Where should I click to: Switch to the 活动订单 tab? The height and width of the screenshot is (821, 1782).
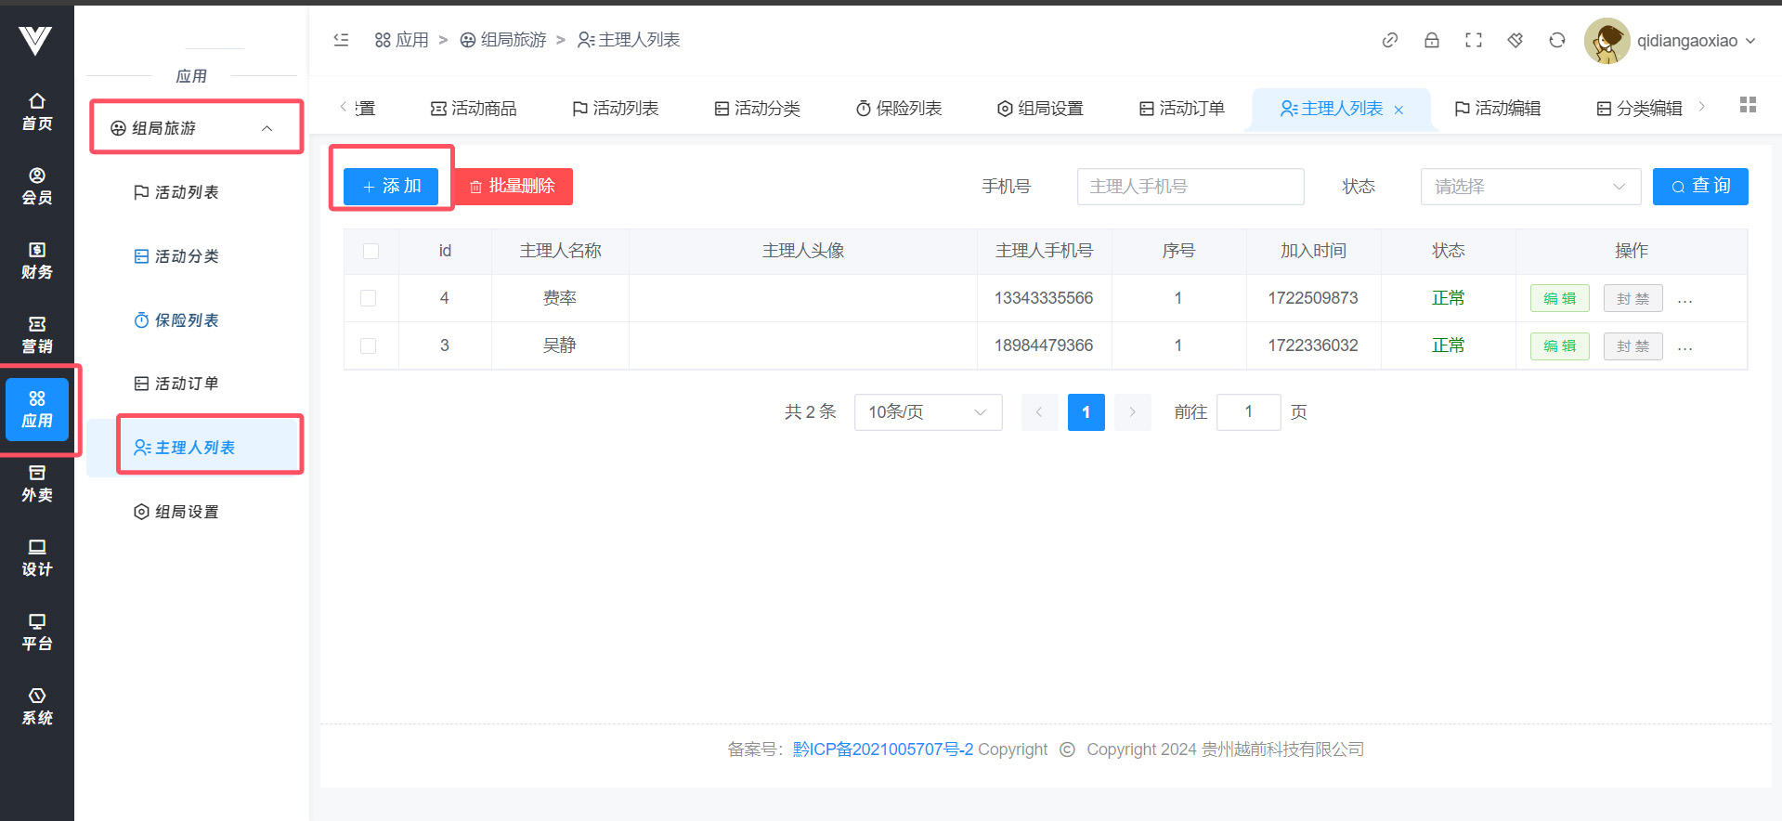pos(1181,109)
